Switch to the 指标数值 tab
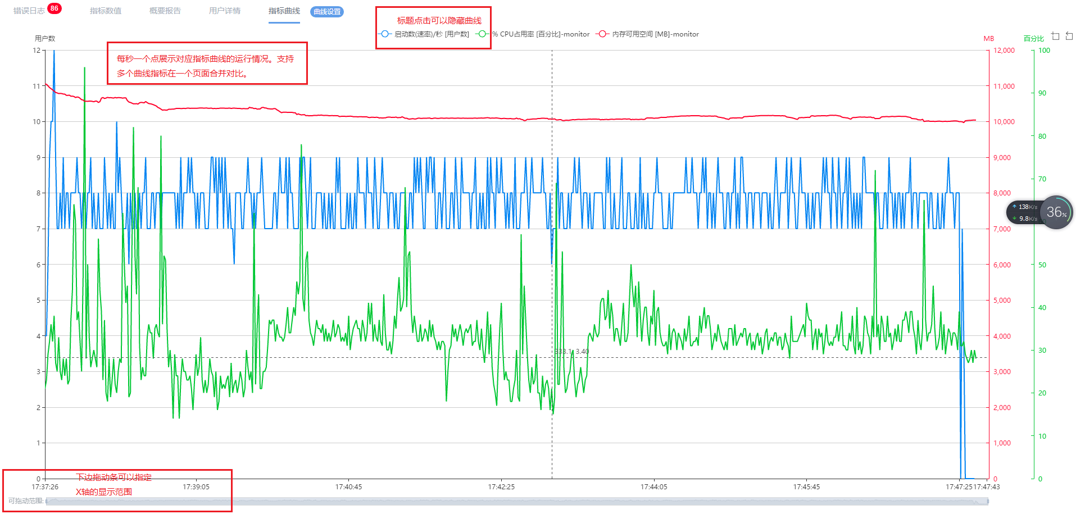Screen dimensions: 1076x514 tap(106, 11)
